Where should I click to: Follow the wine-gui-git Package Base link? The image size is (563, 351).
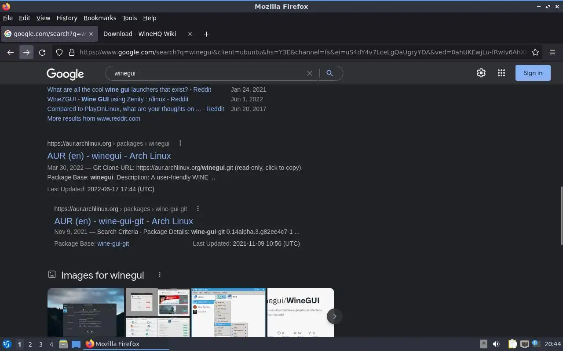[113, 244]
